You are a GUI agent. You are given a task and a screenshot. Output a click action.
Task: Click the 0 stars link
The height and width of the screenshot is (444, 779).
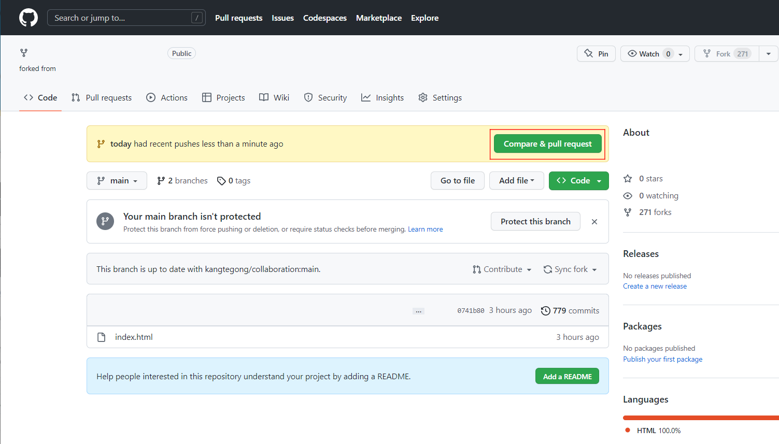(x=643, y=179)
